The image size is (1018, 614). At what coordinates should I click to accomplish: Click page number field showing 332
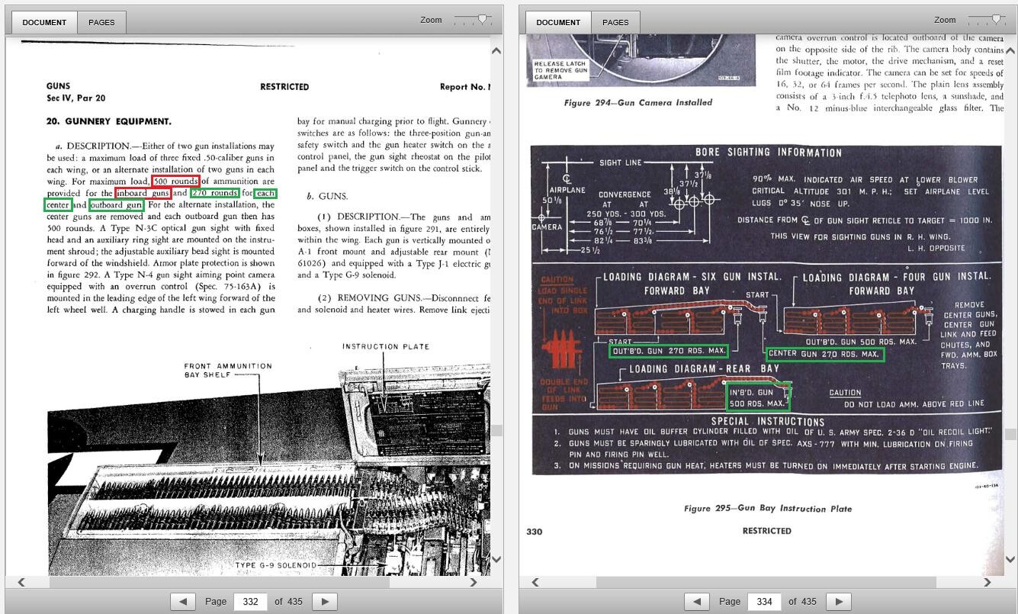tap(250, 601)
